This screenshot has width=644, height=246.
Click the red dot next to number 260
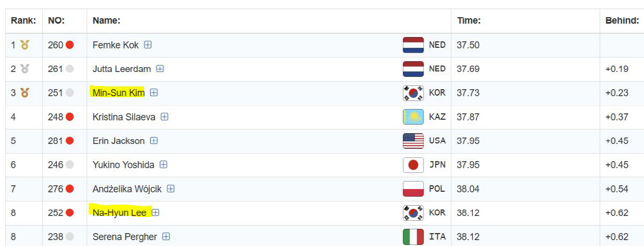point(70,45)
